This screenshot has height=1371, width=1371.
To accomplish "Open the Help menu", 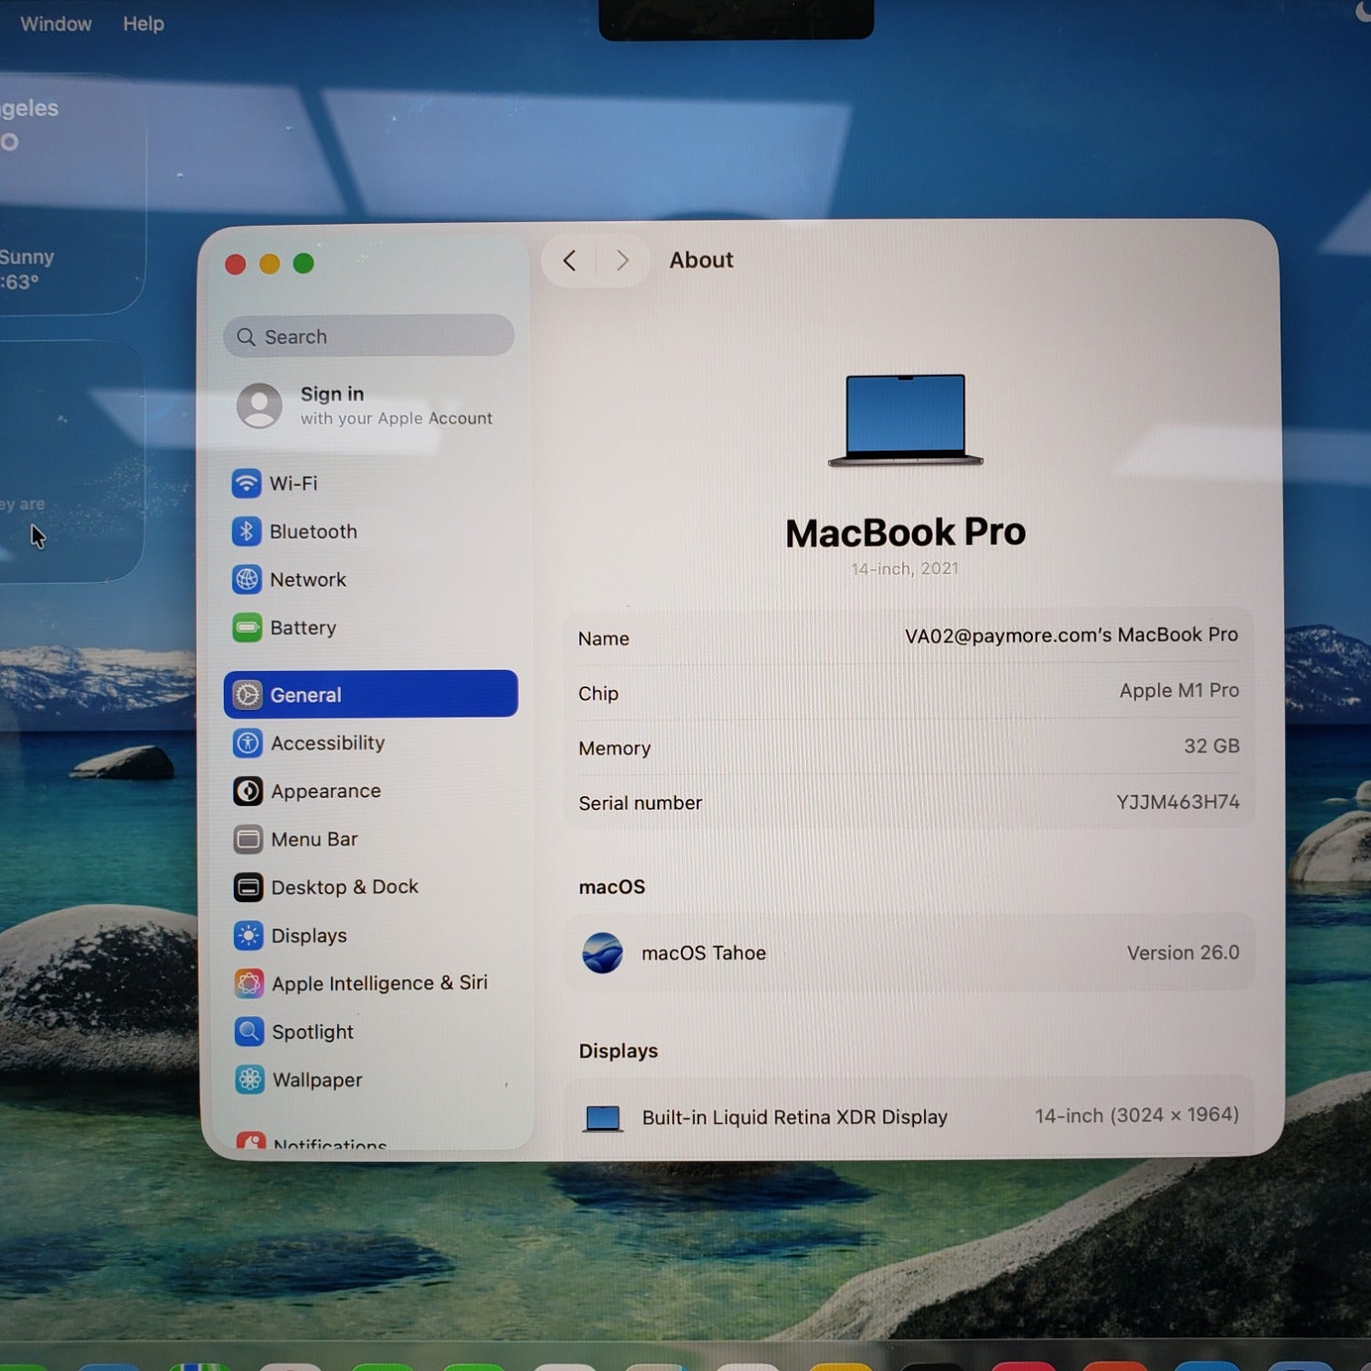I will pos(143,24).
